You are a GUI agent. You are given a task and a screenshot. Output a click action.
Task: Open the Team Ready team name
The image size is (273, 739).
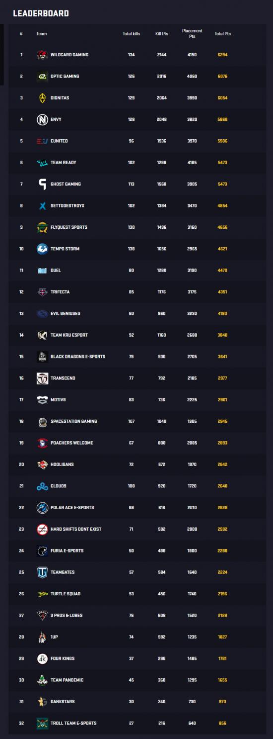coord(64,163)
